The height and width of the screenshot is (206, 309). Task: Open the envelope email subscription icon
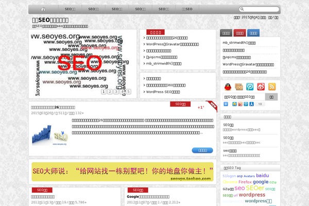click(x=239, y=87)
